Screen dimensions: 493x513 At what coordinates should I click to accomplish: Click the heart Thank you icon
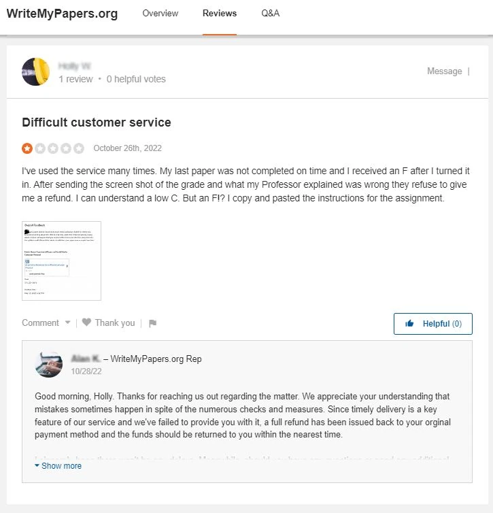click(x=86, y=322)
